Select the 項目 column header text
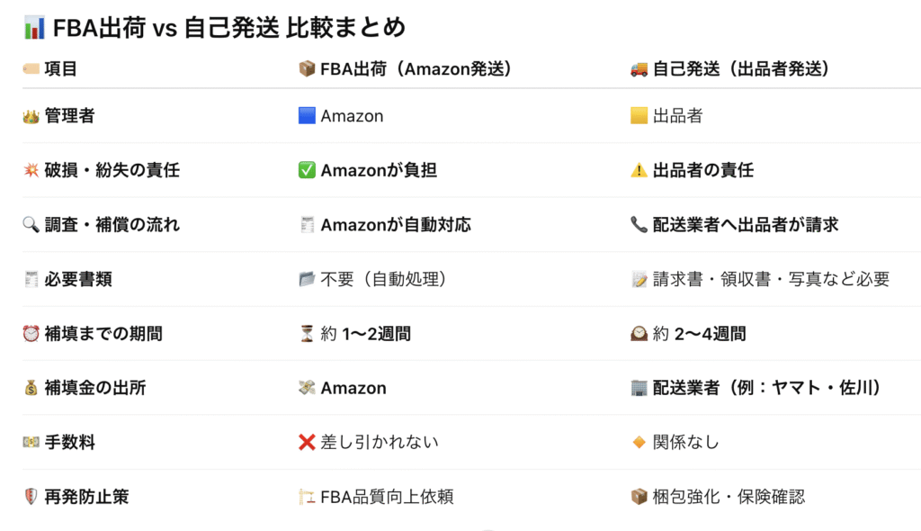Viewport: 921px width, 531px height. coord(61,69)
